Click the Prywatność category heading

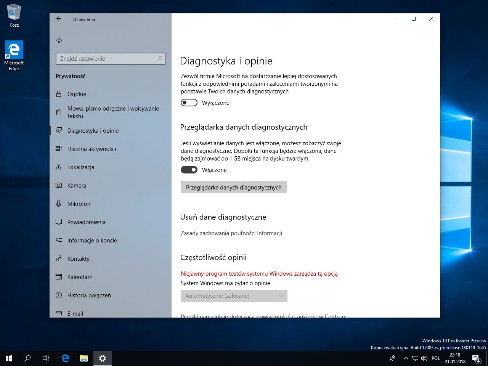click(71, 76)
